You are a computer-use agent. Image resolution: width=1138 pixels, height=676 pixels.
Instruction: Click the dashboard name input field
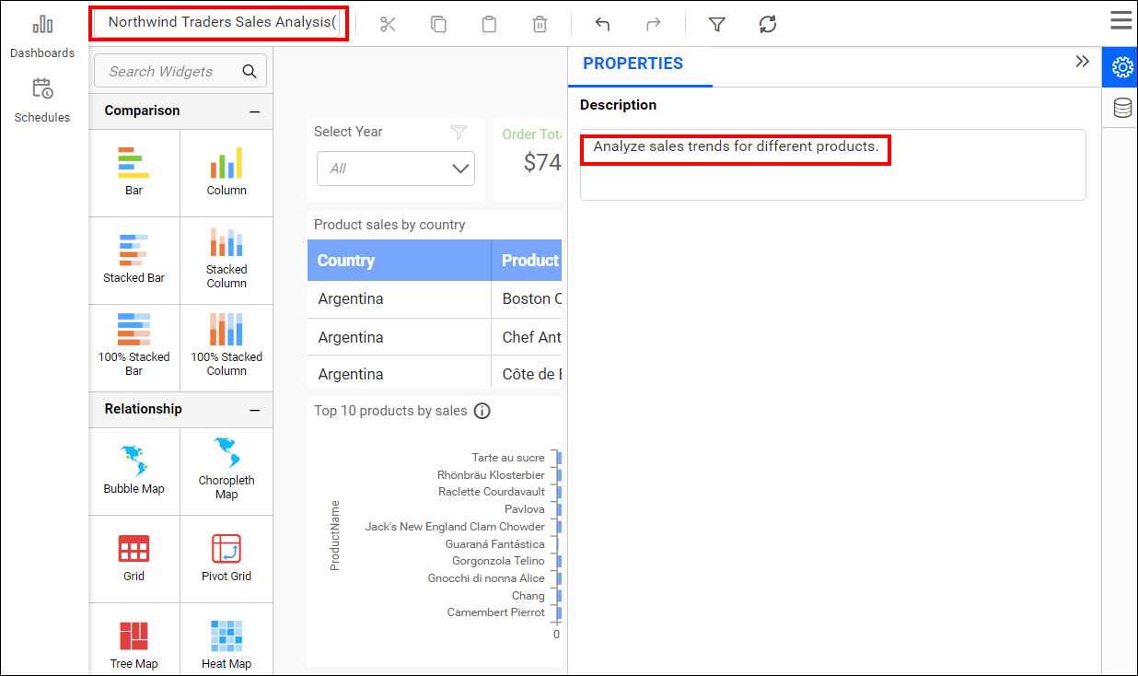click(220, 22)
